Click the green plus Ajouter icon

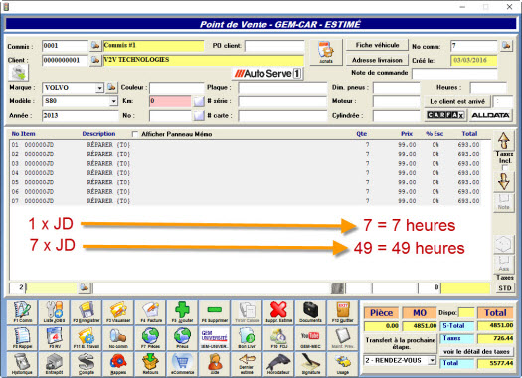(x=182, y=312)
